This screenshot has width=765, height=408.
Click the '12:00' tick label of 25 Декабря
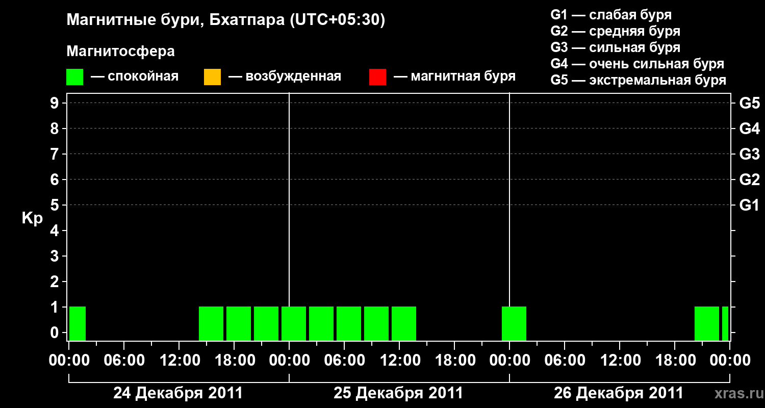[399, 361]
